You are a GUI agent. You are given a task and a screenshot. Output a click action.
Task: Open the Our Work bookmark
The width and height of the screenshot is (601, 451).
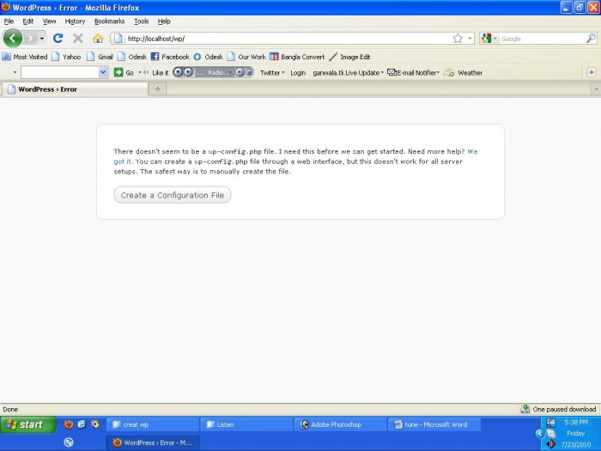coord(246,57)
